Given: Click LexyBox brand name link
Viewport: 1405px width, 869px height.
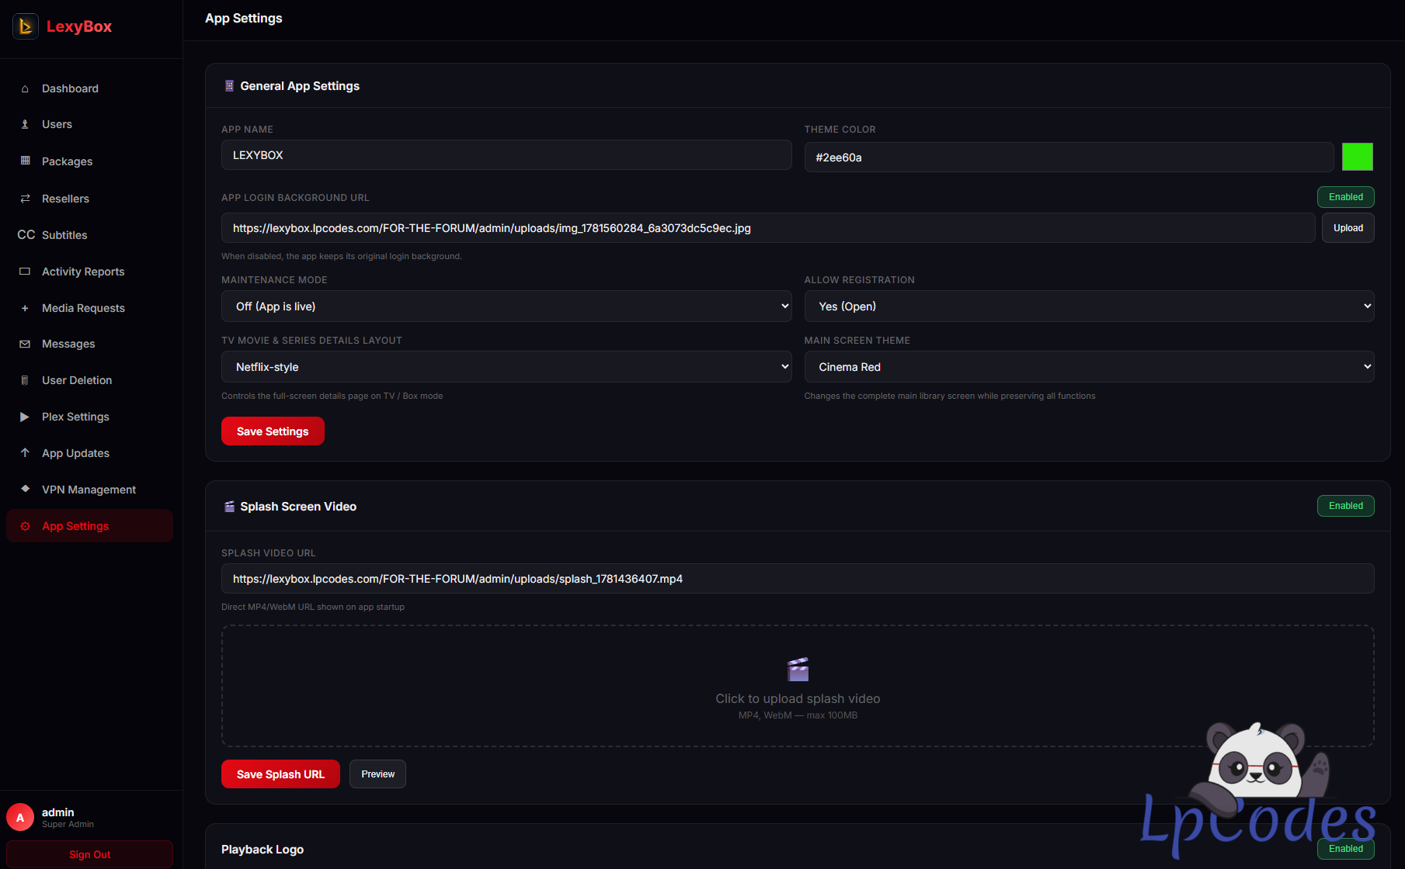Looking at the screenshot, I should pyautogui.click(x=79, y=26).
